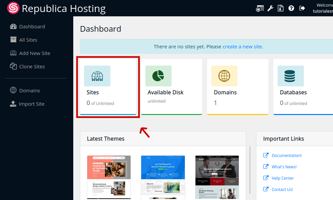
Task: Open the zip archive backup icon
Action: pos(281,8)
